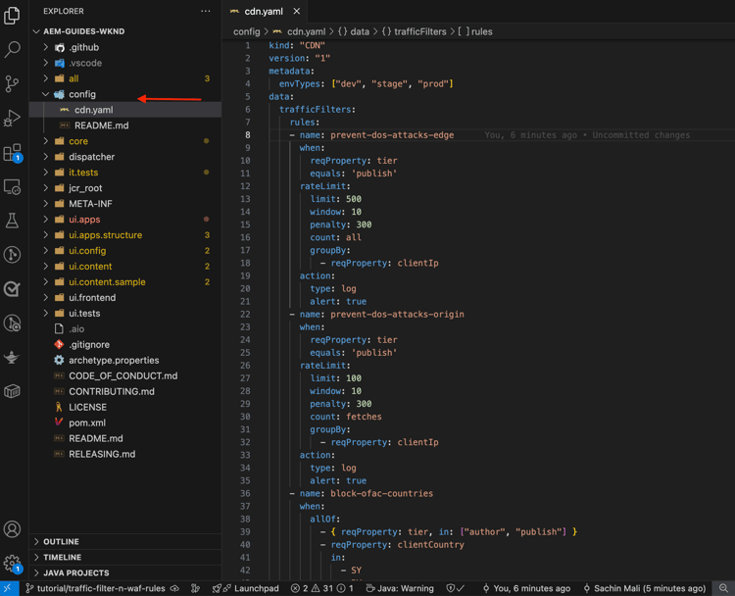Expand the dispatcher folder
Image resolution: width=735 pixels, height=596 pixels.
(x=91, y=157)
